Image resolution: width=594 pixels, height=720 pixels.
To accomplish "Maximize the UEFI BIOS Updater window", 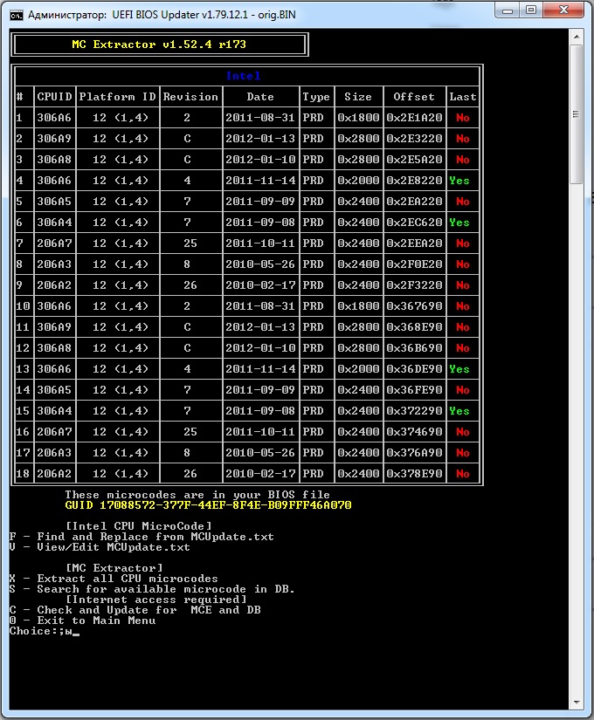I will (x=531, y=10).
